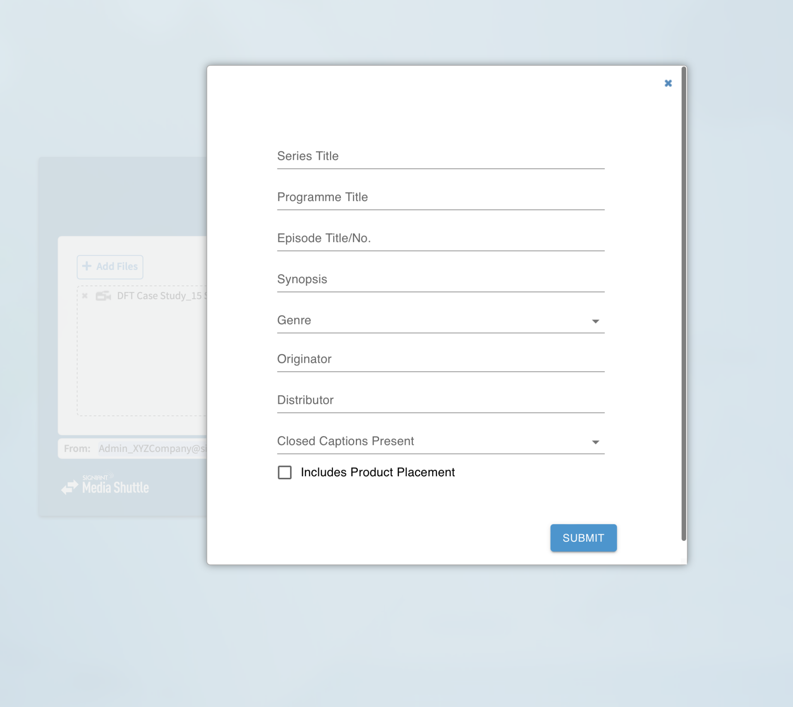Image resolution: width=793 pixels, height=707 pixels.
Task: Click the Genre dropdown arrow
Action: pyautogui.click(x=595, y=321)
